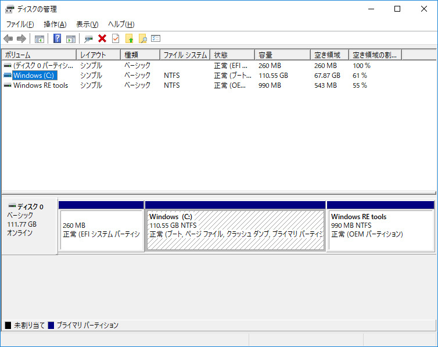438x347 pixels.
Task: Select Windows RE tools partition block
Action: pos(381,230)
